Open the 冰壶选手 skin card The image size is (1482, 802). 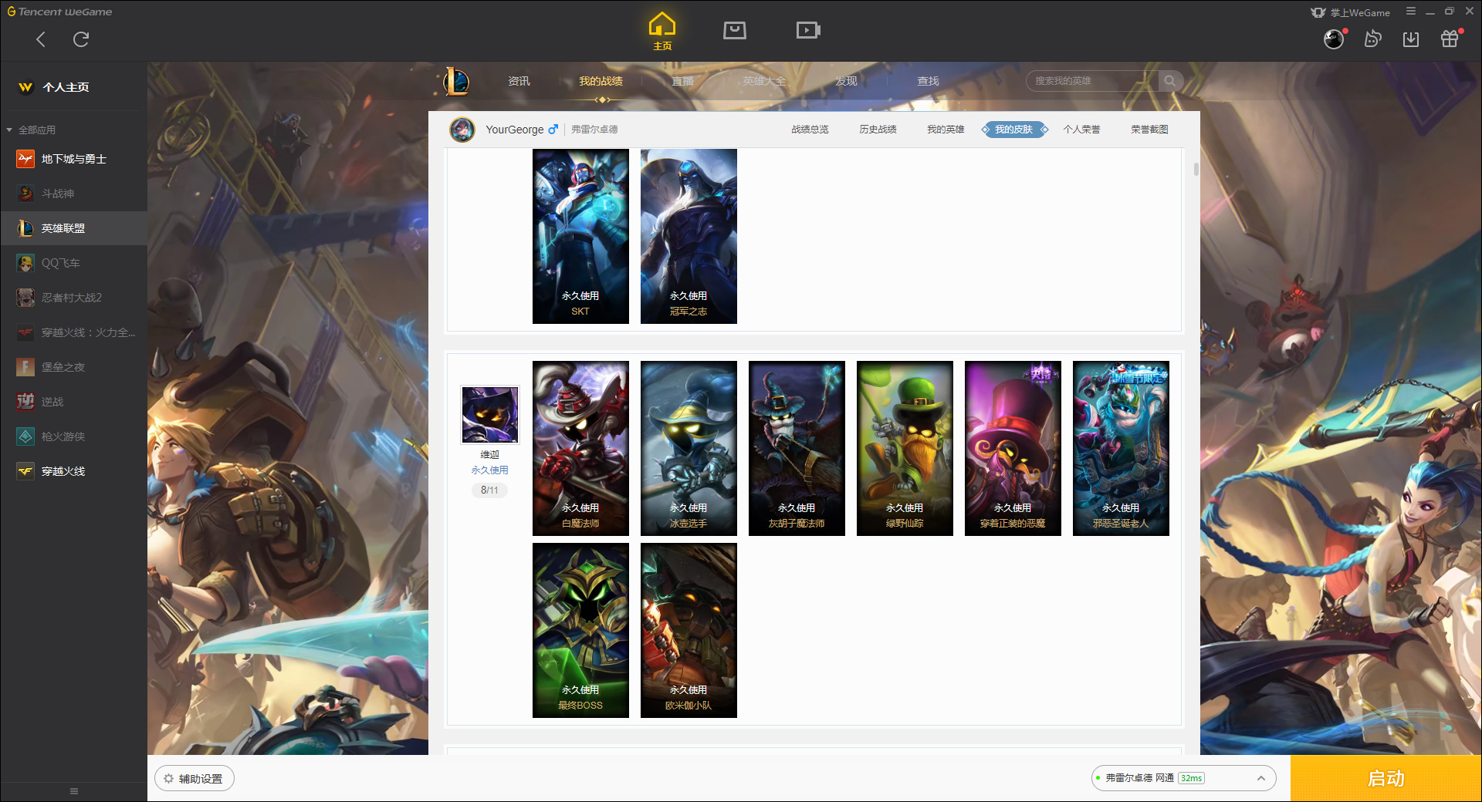689,448
